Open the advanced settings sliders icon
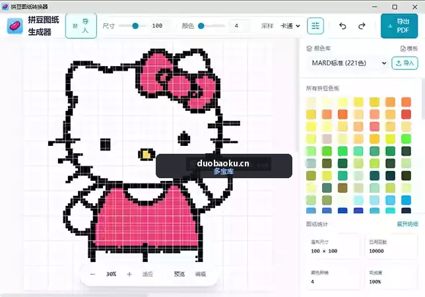Screen dimensions: 425x297 (x=315, y=26)
